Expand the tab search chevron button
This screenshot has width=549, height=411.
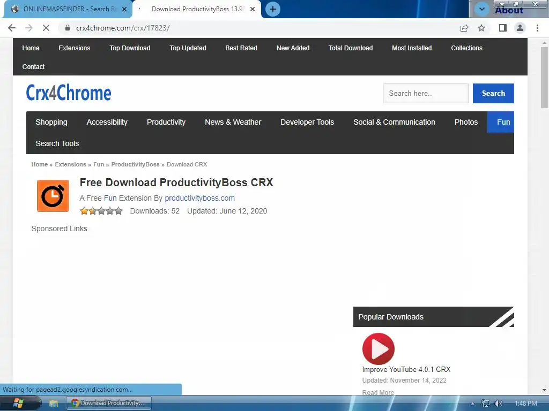(x=482, y=9)
